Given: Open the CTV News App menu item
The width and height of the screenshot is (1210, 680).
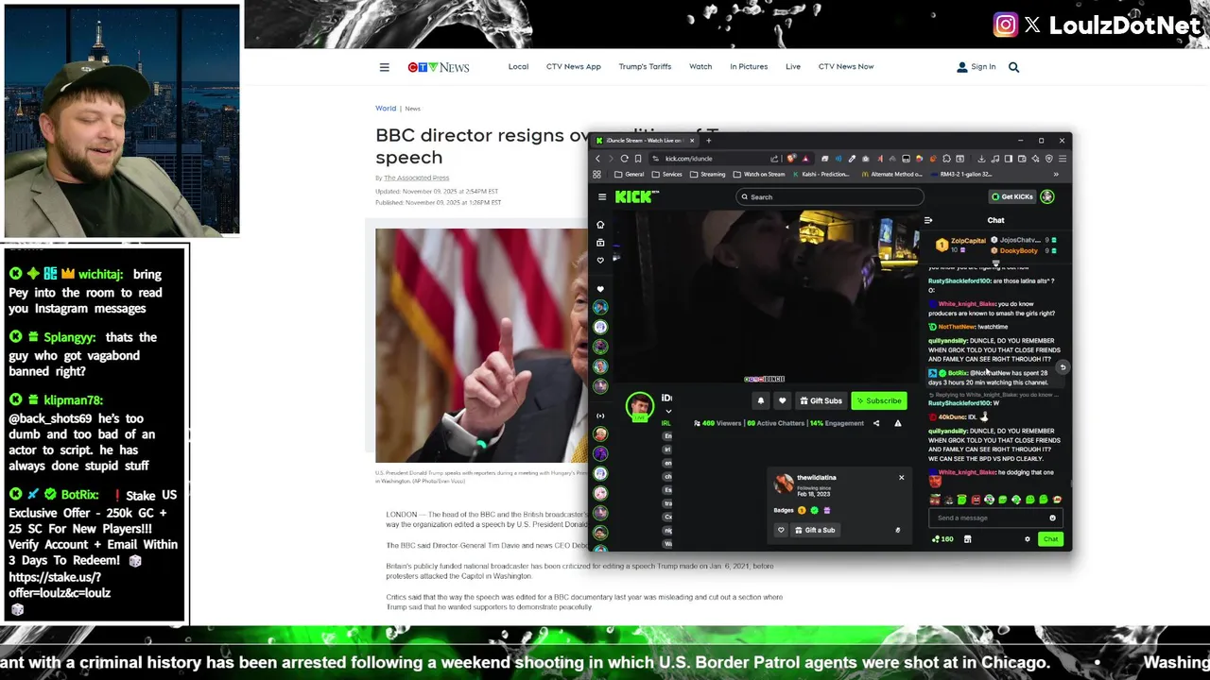Looking at the screenshot, I should point(573,67).
